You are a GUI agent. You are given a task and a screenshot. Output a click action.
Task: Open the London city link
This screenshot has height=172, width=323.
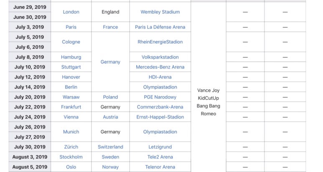coord(71,12)
